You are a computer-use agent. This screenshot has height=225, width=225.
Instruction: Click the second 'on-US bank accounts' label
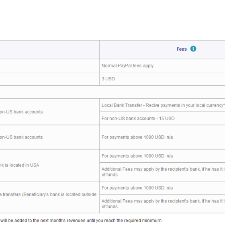pyautogui.click(x=21, y=137)
